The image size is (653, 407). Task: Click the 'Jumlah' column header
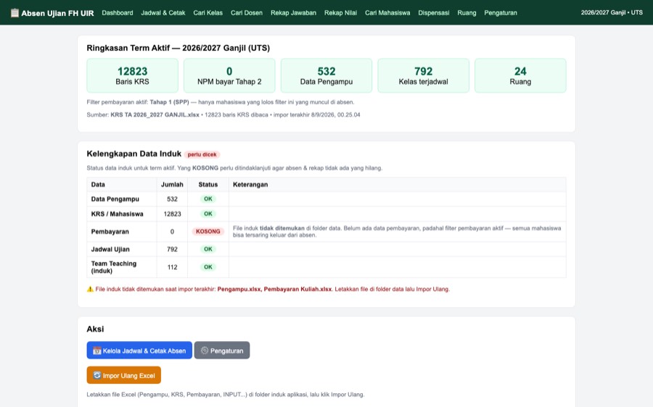(x=172, y=185)
